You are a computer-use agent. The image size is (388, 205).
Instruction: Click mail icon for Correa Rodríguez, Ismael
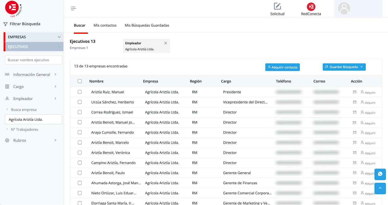pos(355,112)
